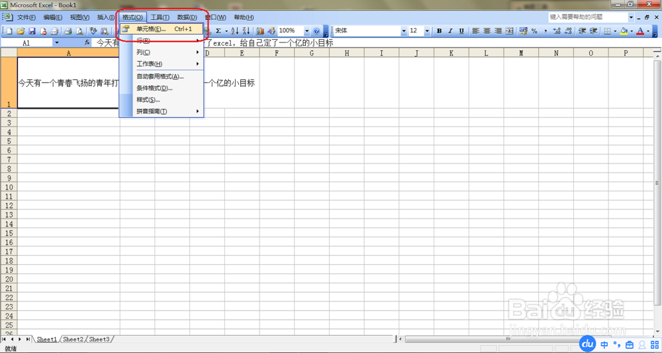
Task: Select the Sheet1 tab
Action: coord(46,340)
